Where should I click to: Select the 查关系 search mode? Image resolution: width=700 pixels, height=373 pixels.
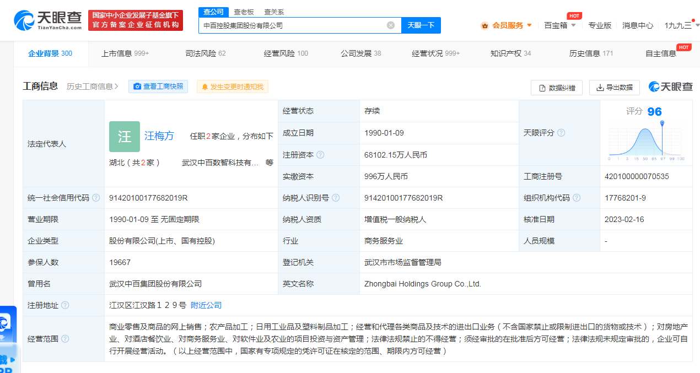pos(274,12)
